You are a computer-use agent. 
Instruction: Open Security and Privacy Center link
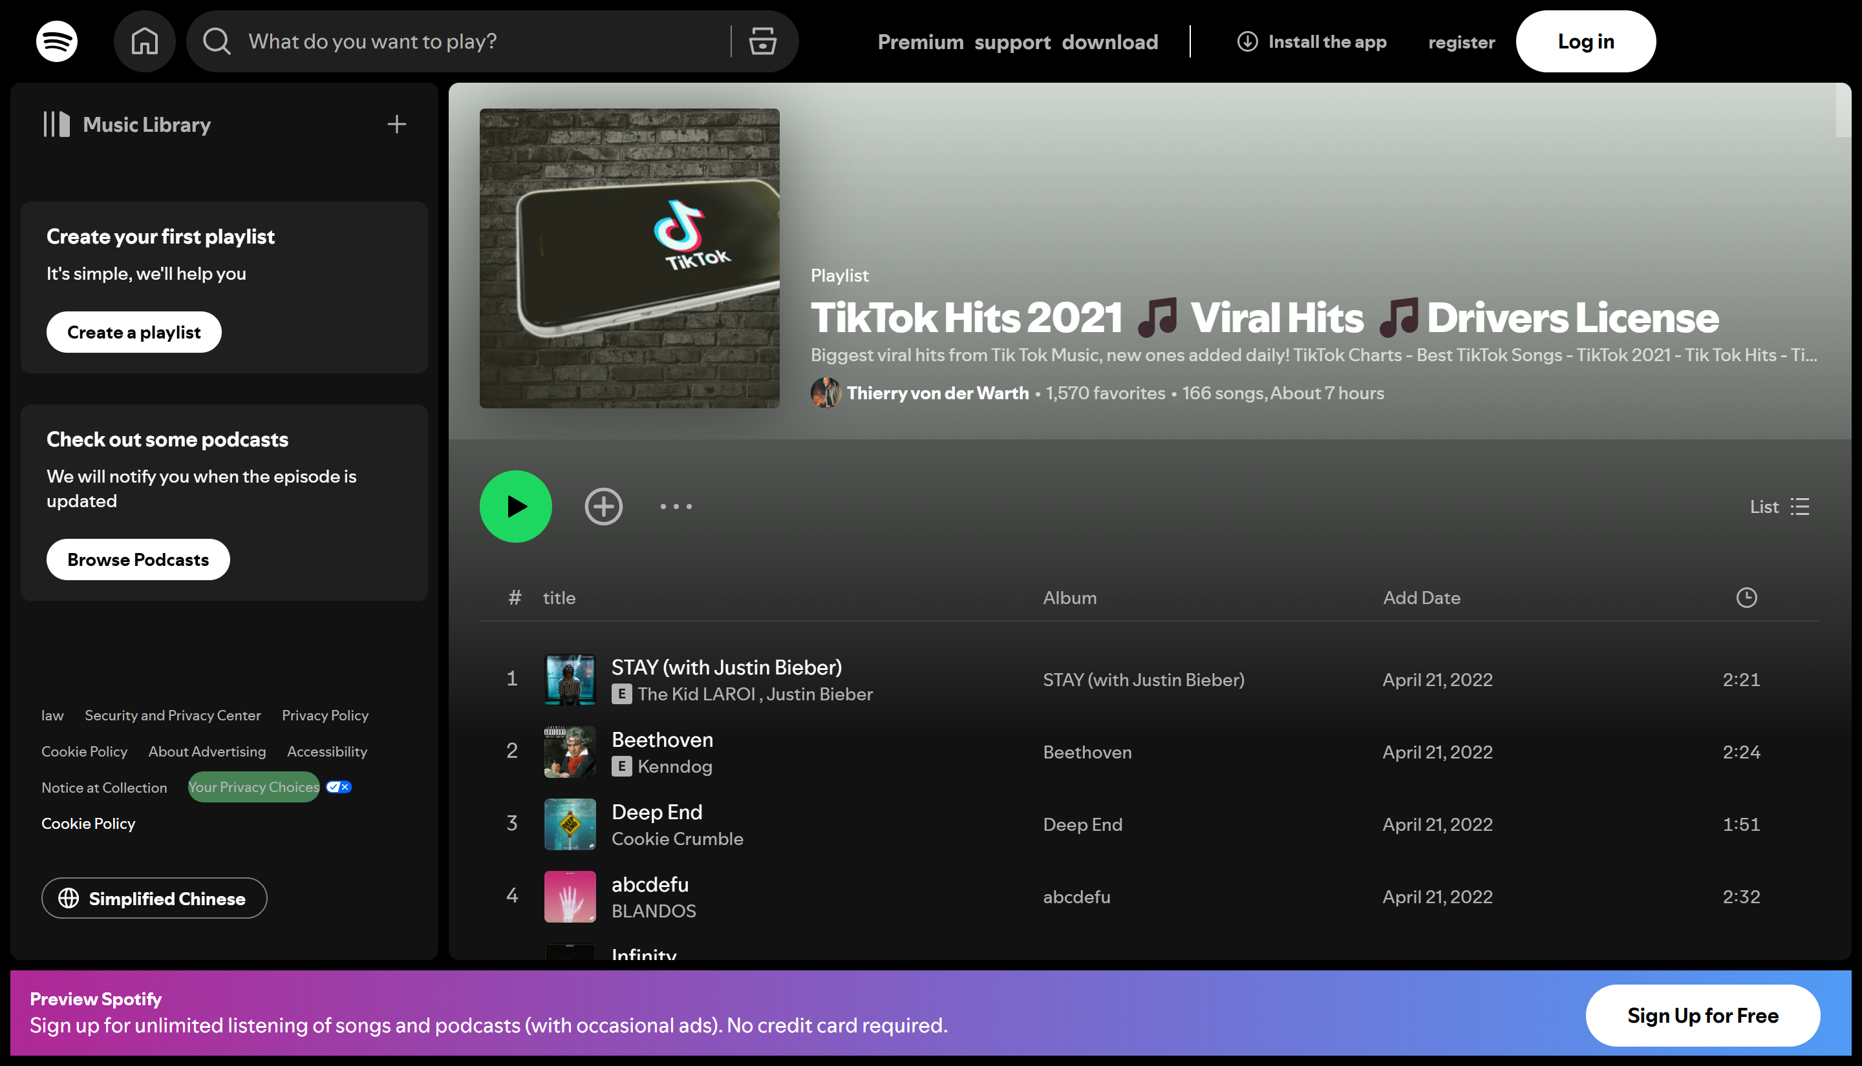173,716
